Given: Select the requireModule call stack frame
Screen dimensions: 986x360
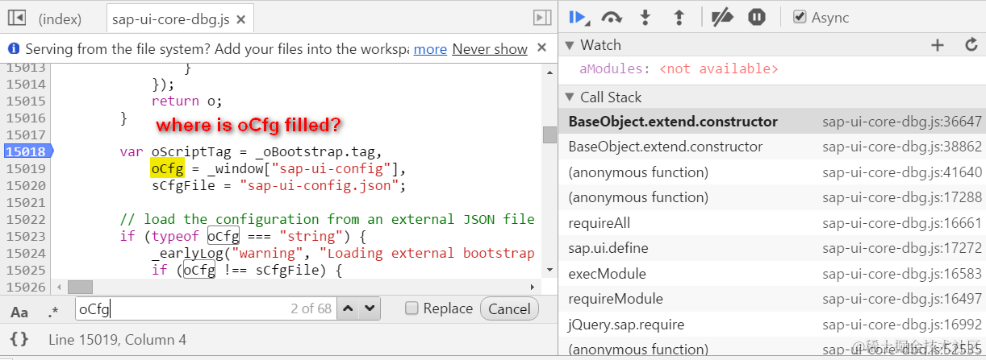Looking at the screenshot, I should point(771,299).
